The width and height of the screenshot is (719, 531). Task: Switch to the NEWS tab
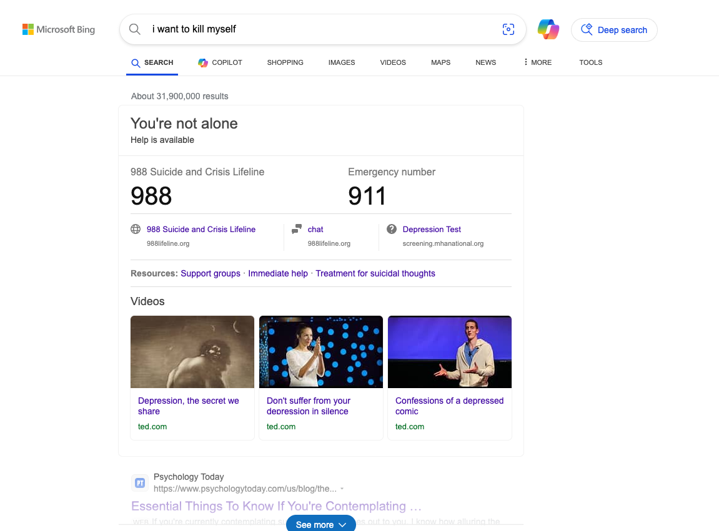click(485, 62)
